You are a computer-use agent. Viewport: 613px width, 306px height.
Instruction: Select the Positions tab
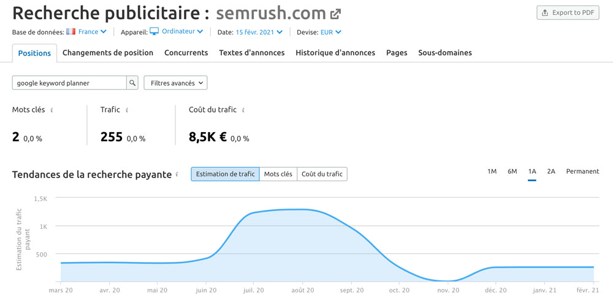pyautogui.click(x=34, y=53)
